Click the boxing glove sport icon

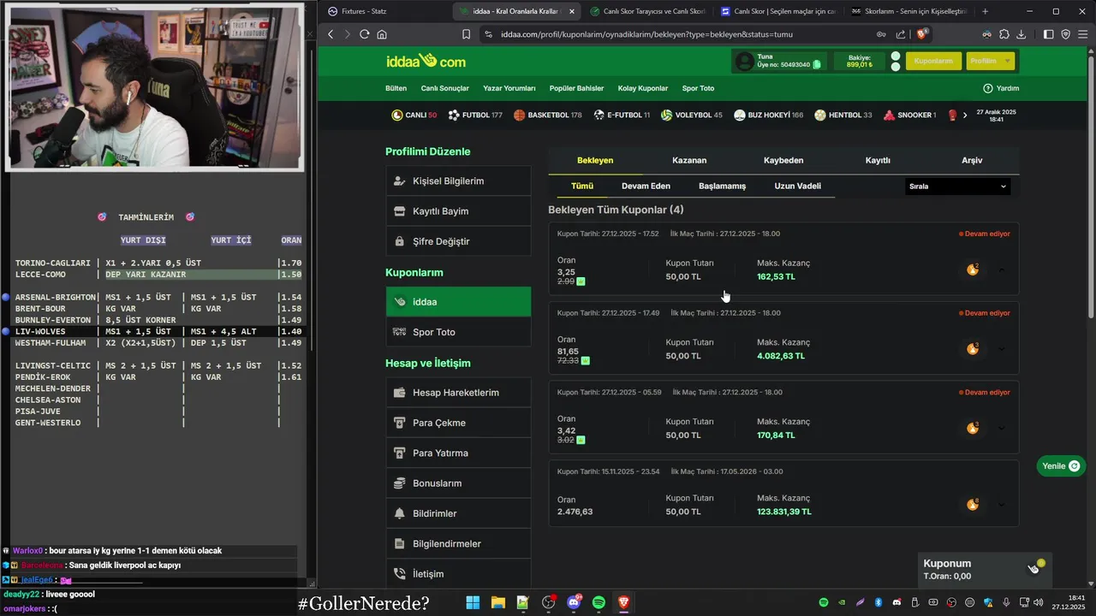[953, 115]
